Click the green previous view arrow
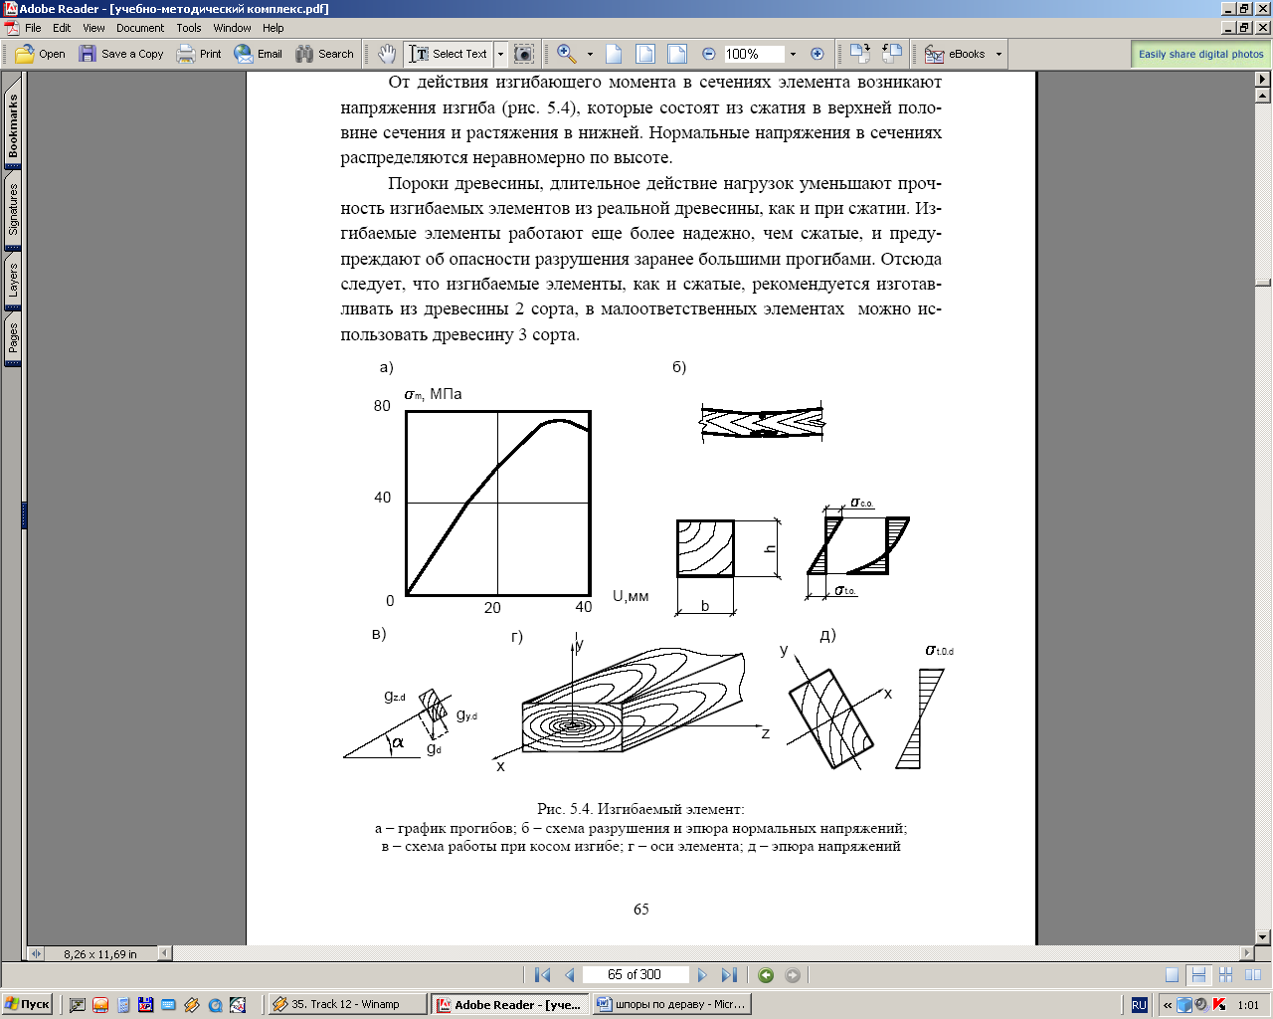The width and height of the screenshot is (1273, 1019). click(x=766, y=975)
